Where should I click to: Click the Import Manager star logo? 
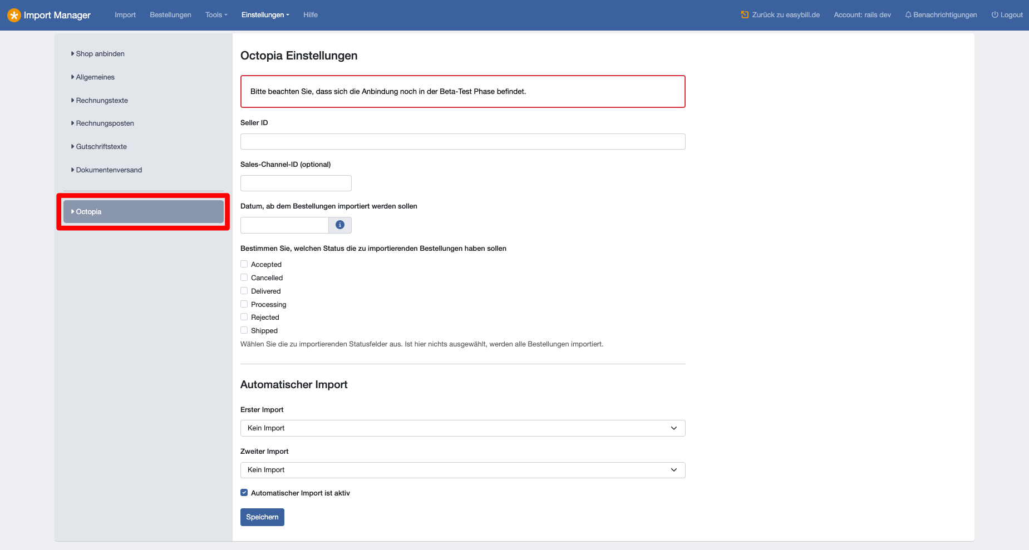tap(14, 15)
